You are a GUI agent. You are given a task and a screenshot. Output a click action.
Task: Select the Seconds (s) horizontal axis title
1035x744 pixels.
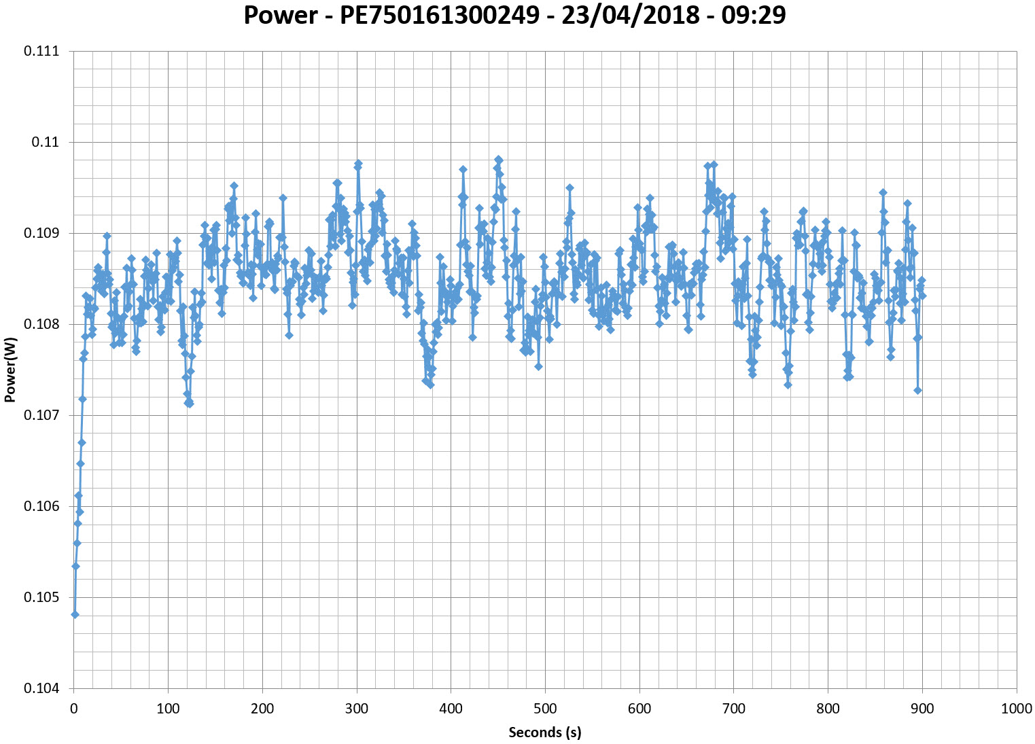tap(545, 732)
